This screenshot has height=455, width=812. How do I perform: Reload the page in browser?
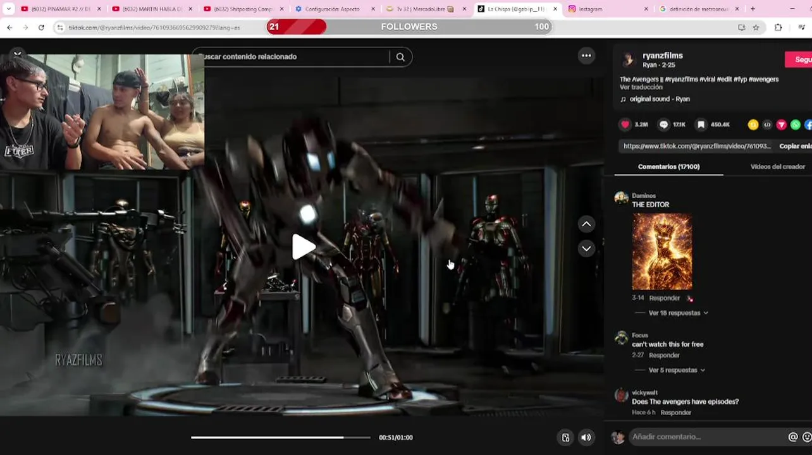pos(41,27)
